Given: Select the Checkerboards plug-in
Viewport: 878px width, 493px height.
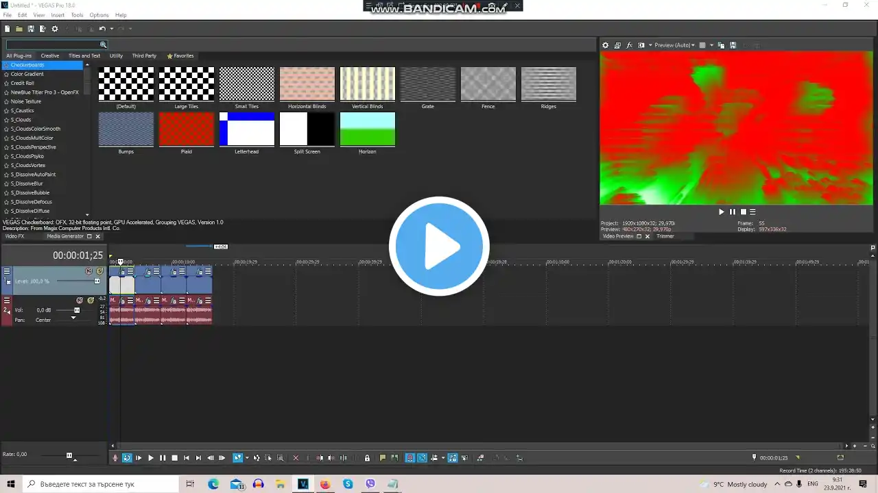Looking at the screenshot, I should [43, 65].
